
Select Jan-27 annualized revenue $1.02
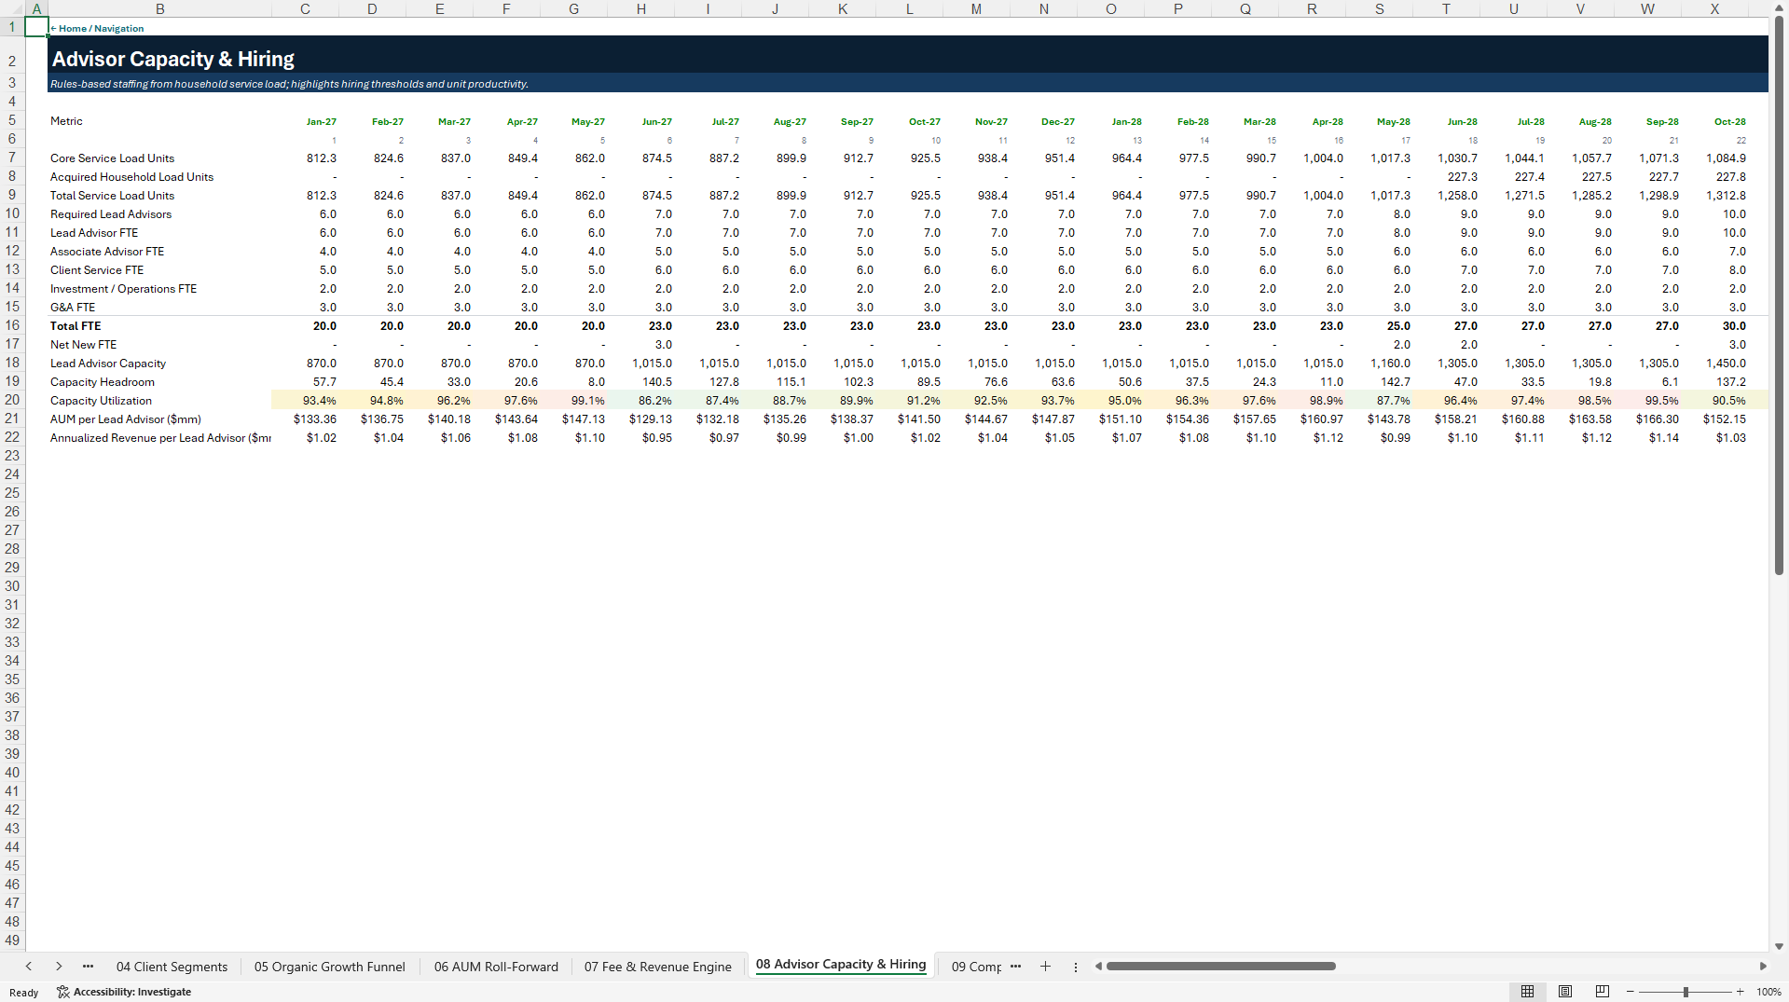click(x=305, y=438)
